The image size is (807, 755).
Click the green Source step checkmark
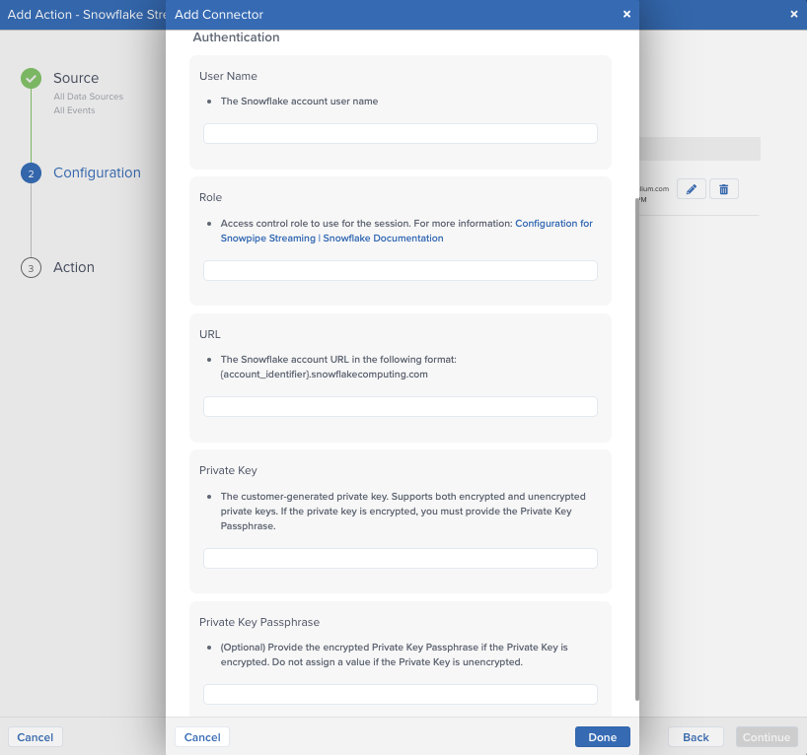[x=31, y=79]
